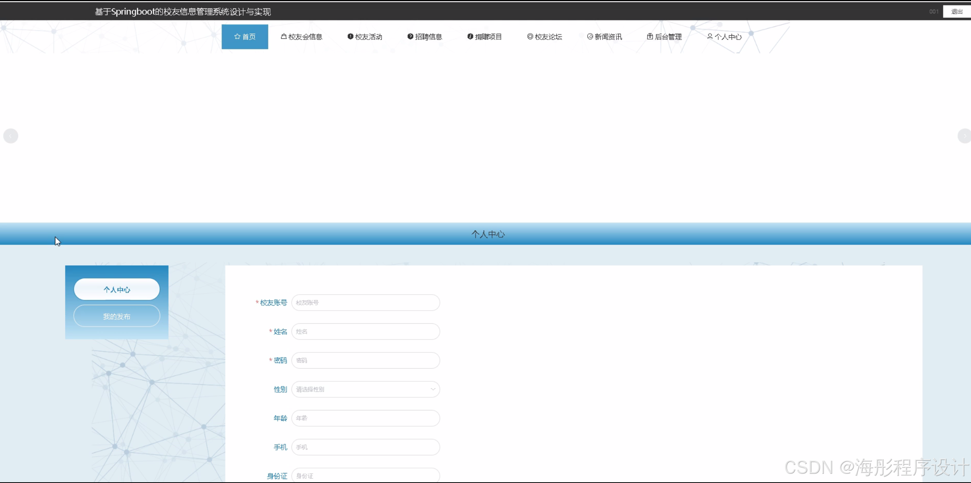The image size is (971, 483).
Task: Go to previous carousel slide
Action: tap(11, 136)
